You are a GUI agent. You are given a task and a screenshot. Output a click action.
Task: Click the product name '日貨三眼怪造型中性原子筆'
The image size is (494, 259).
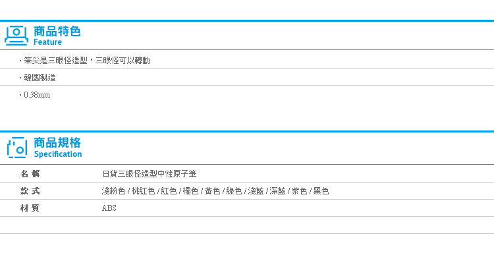(x=150, y=174)
